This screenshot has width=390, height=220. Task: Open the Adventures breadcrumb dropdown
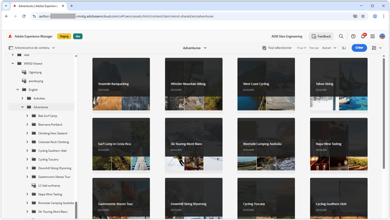(x=195, y=48)
